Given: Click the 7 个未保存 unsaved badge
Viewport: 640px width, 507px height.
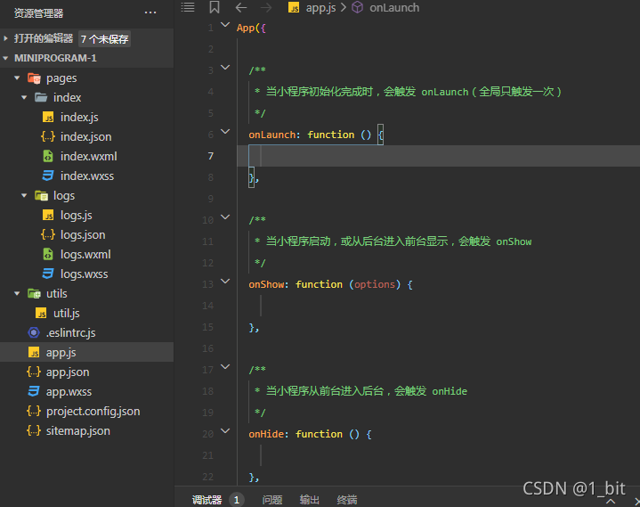Looking at the screenshot, I should 104,39.
